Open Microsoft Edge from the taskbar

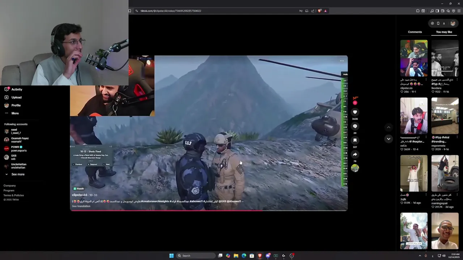pos(244,256)
